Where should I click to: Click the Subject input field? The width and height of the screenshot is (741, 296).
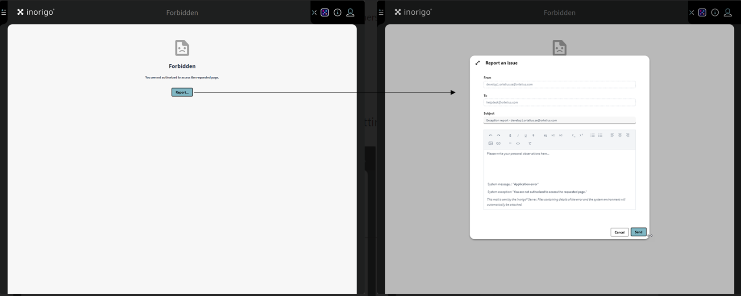[x=559, y=121]
